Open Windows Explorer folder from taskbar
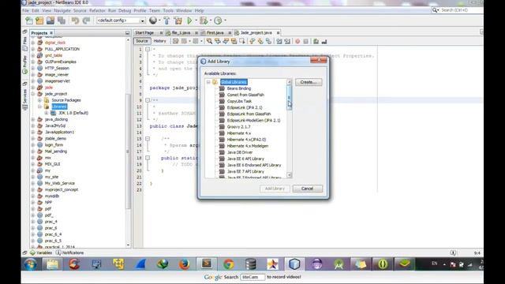This screenshot has width=505, height=284. (53, 264)
